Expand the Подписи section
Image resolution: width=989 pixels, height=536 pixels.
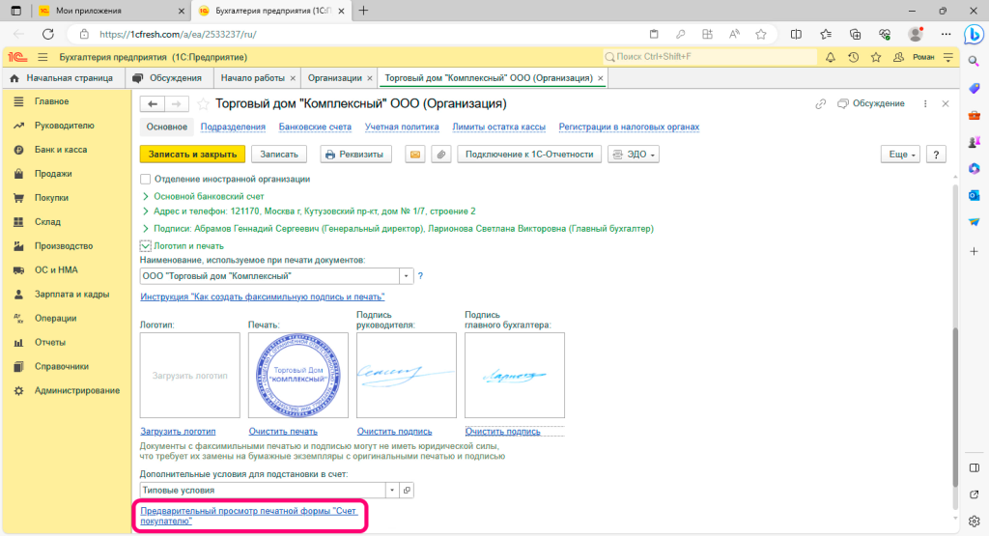pyautogui.click(x=146, y=229)
